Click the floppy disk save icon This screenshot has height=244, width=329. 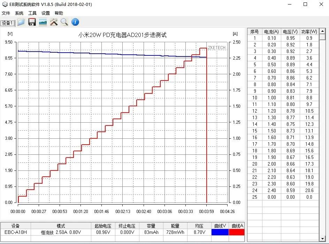point(32,22)
